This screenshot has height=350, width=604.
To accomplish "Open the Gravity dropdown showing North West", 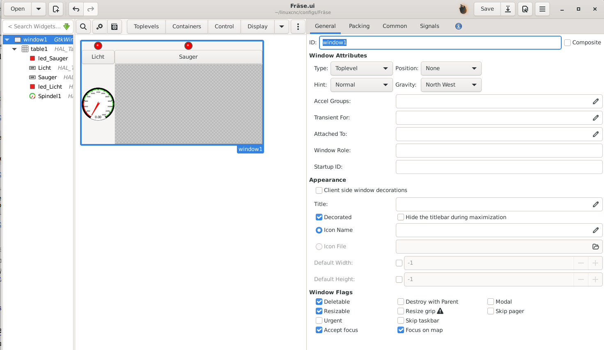I will coord(450,85).
